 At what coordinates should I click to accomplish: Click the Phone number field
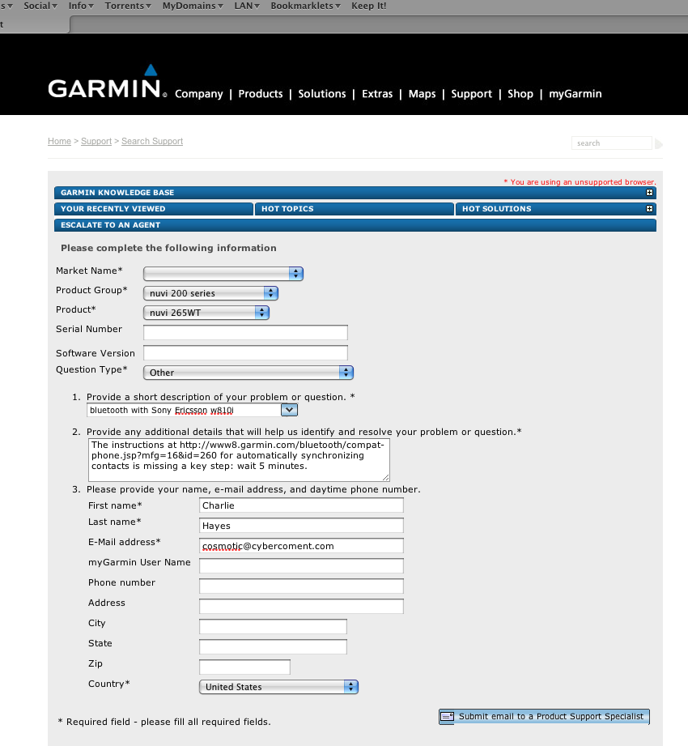click(301, 586)
